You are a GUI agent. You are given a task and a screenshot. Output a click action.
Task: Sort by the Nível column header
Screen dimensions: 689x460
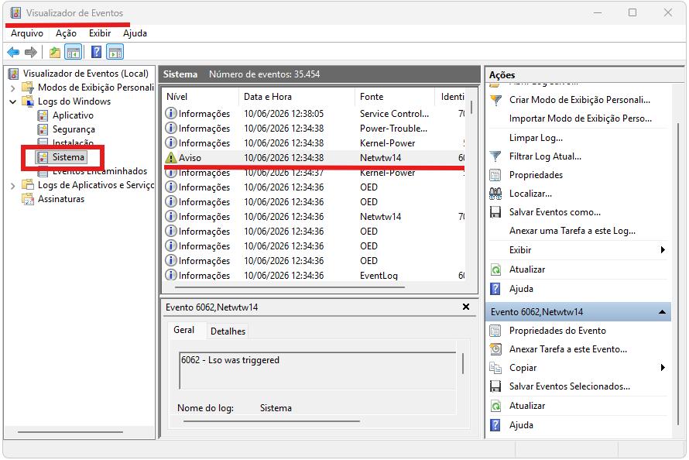click(201, 97)
